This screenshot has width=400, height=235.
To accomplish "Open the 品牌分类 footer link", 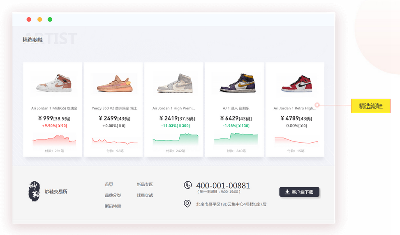I will point(113,195).
